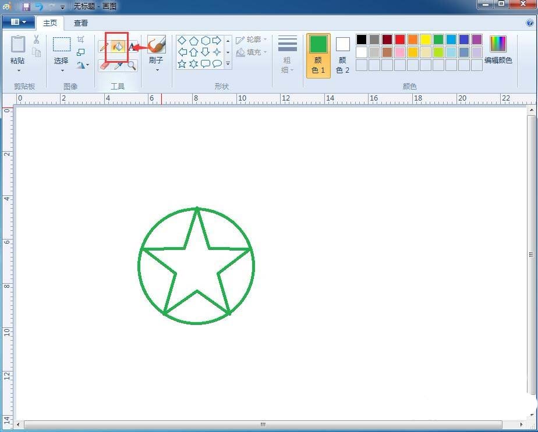The image size is (538, 432).
Task: Pick the pink color swatch
Action: (x=400, y=52)
